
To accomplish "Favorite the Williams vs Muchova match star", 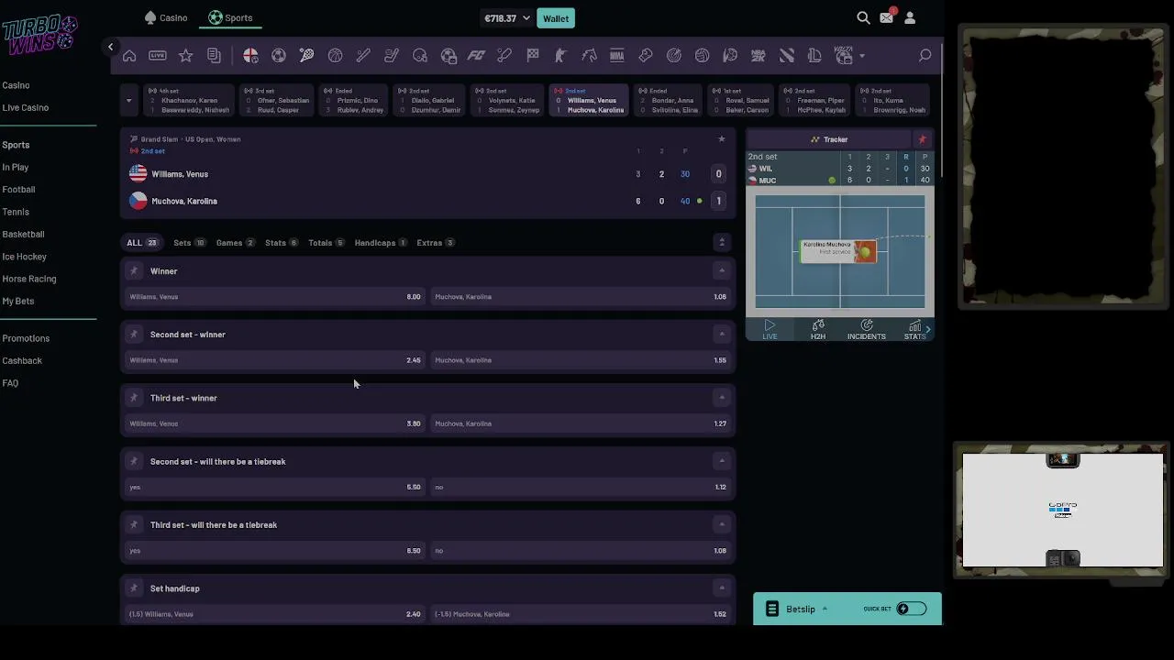I will pos(721,139).
